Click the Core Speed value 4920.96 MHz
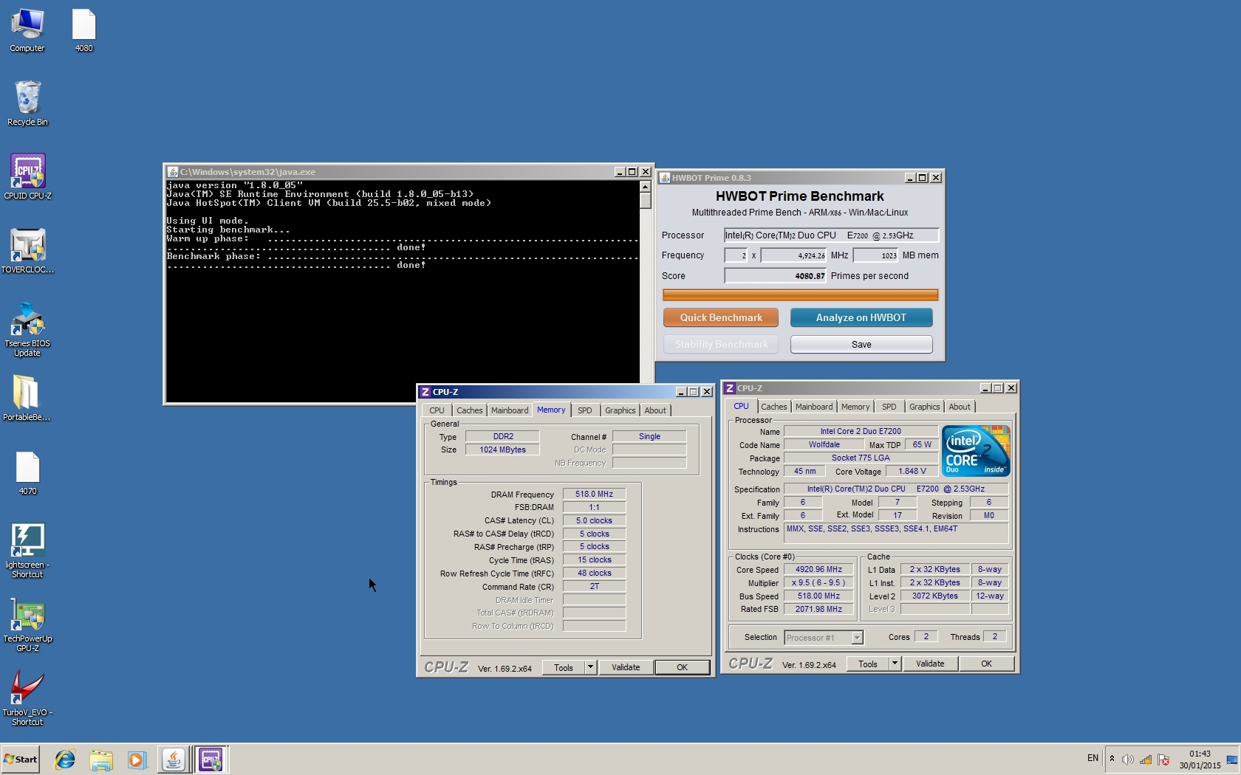Screen dimensions: 1241x775 (x=818, y=570)
